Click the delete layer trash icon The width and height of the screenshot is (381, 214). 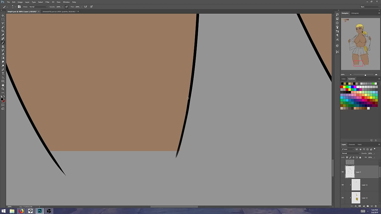click(376, 206)
